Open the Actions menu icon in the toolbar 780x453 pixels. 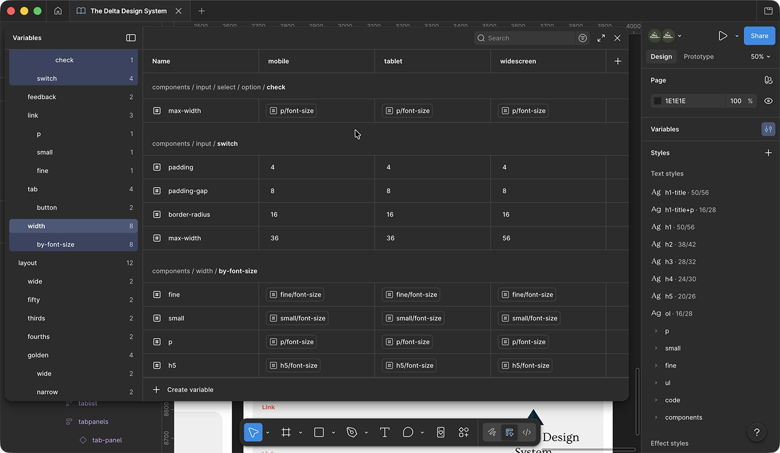(463, 432)
